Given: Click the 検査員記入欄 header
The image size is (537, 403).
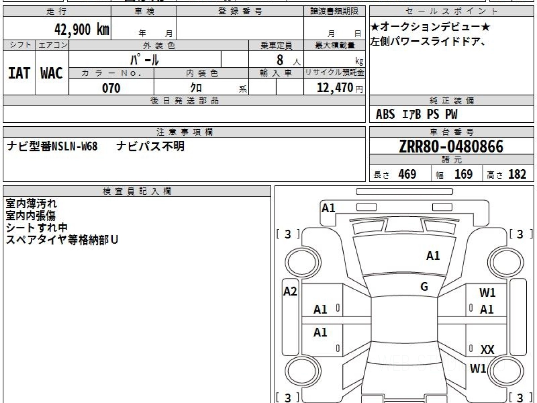Looking at the screenshot, I should click(137, 191).
